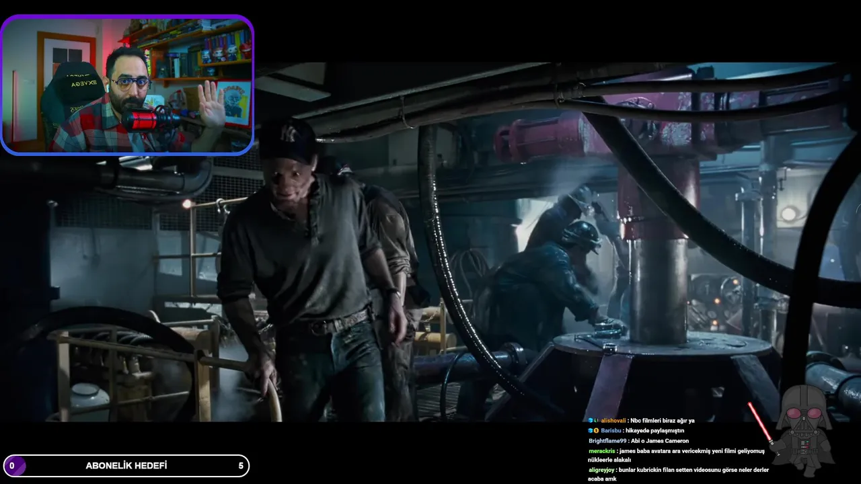Viewport: 861px width, 484px height.
Task: Click the main movie video frame
Action: (430, 242)
